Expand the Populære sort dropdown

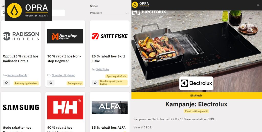click(109, 13)
